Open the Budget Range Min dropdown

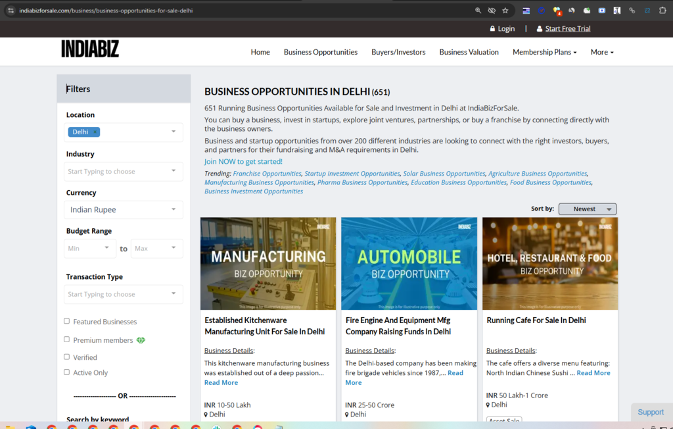coord(90,249)
